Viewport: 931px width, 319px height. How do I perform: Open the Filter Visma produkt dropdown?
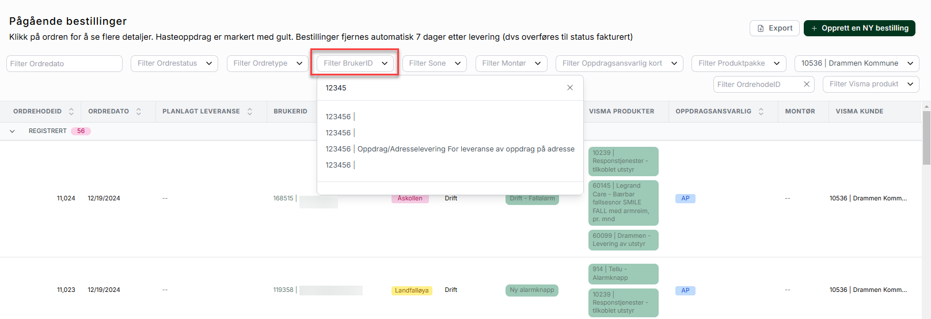[x=871, y=84]
